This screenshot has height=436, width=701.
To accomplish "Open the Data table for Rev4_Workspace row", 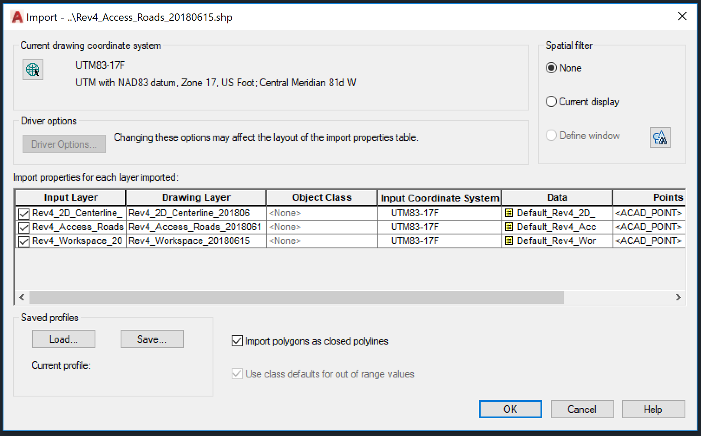I will coord(508,241).
